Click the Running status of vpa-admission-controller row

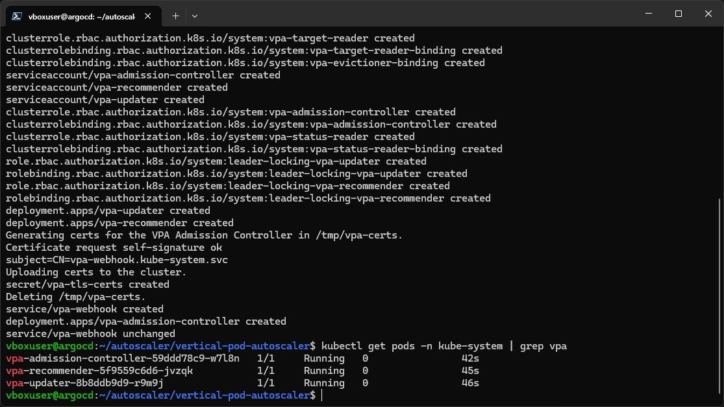(x=324, y=358)
